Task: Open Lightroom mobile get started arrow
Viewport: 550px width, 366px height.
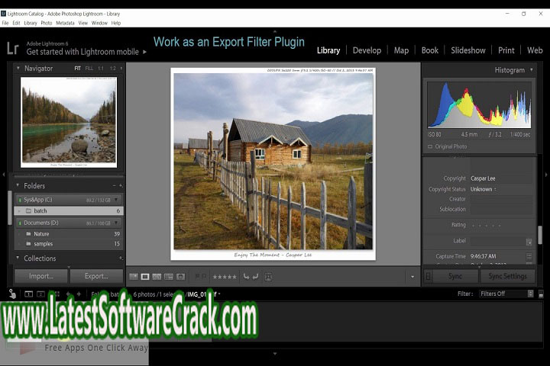Action: tap(144, 52)
